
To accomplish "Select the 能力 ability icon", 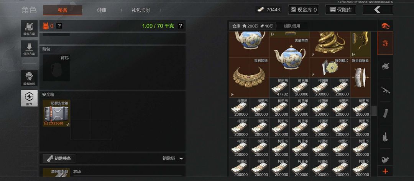I will (29, 98).
